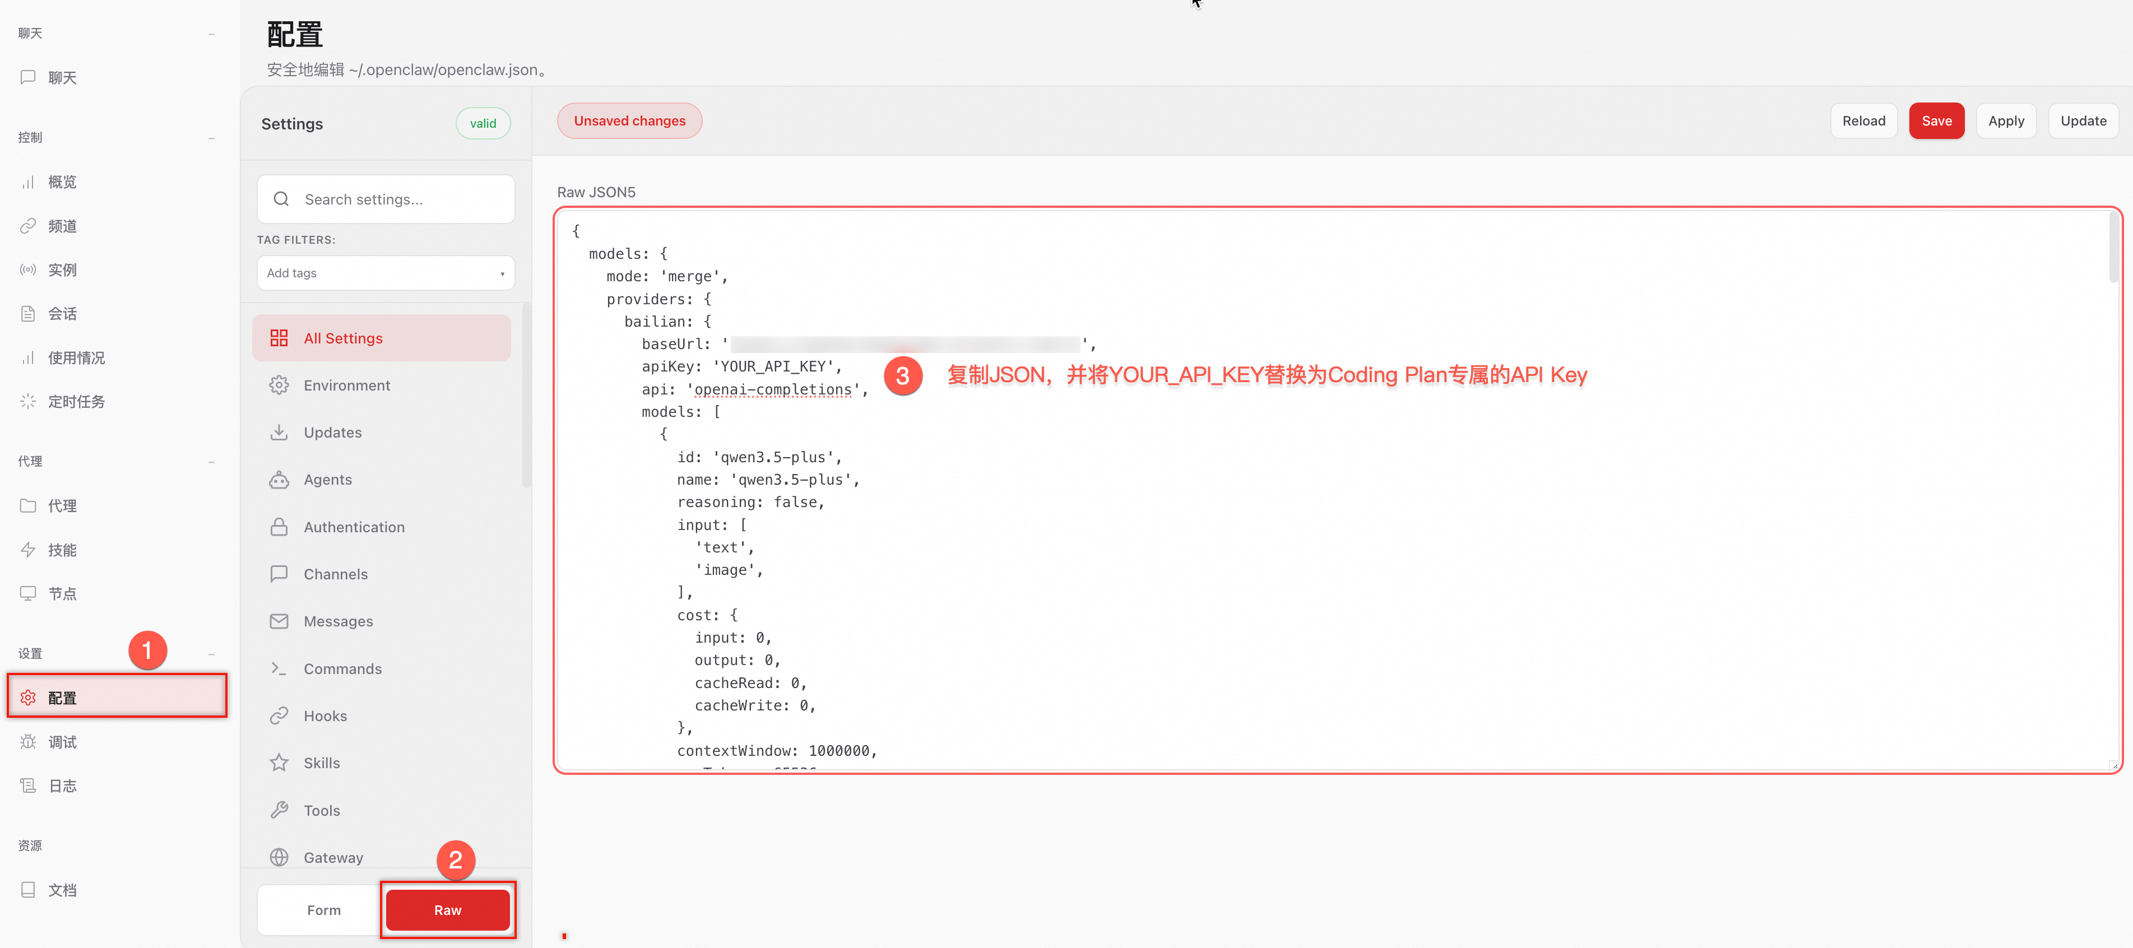
Task: Click the Gateway globe icon
Action: [279, 857]
